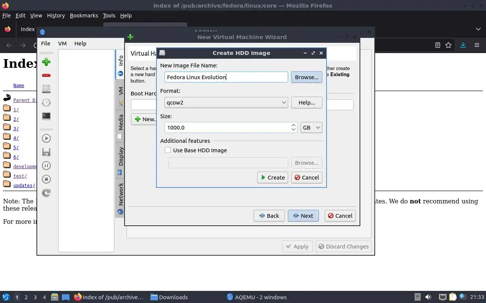Screen dimensions: 486x303
Task: Open the Firefox list-all-tabs chevron
Action: (478, 29)
